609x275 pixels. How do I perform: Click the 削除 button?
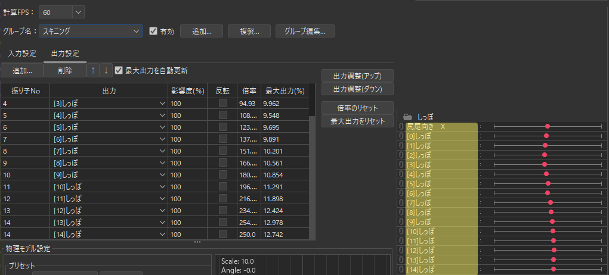click(65, 71)
